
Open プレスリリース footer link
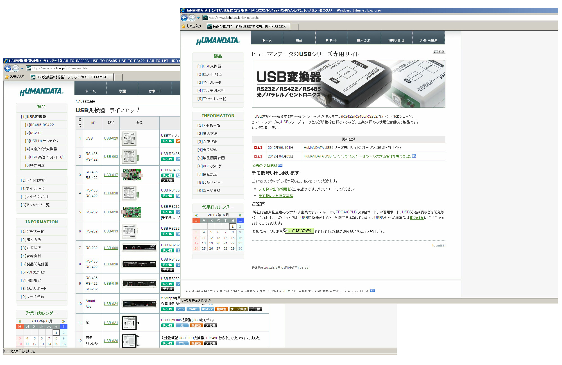359,291
